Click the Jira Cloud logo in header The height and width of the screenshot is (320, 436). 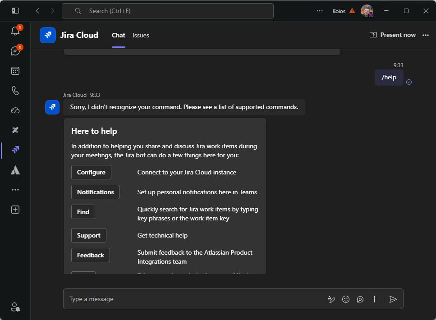tap(48, 35)
